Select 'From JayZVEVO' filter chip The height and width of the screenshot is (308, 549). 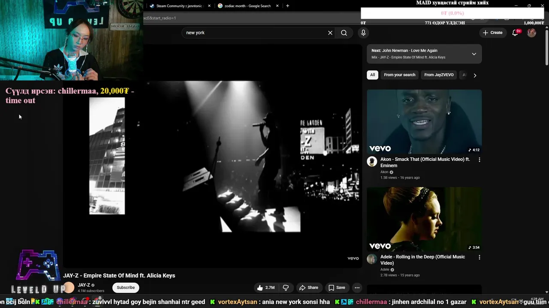[x=439, y=75]
